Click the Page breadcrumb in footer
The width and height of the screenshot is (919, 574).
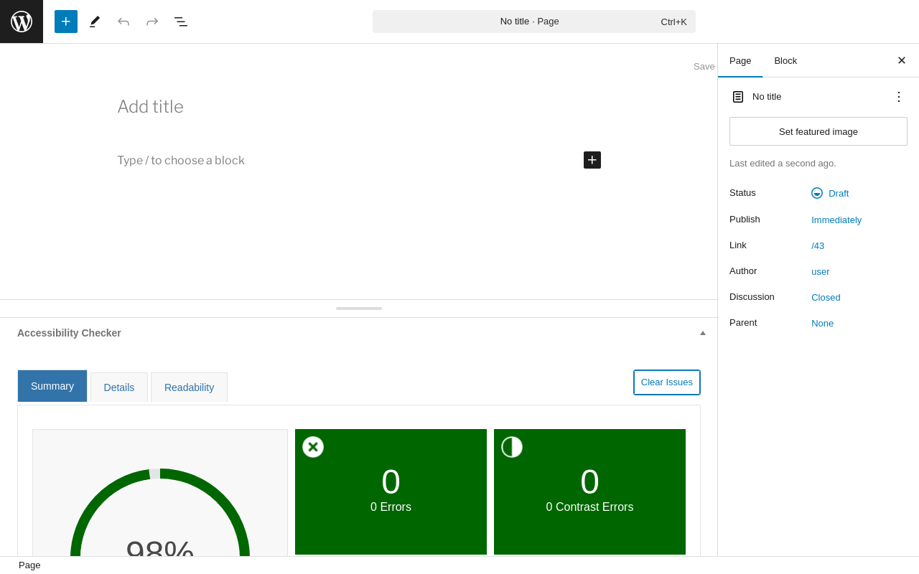[x=29, y=565]
